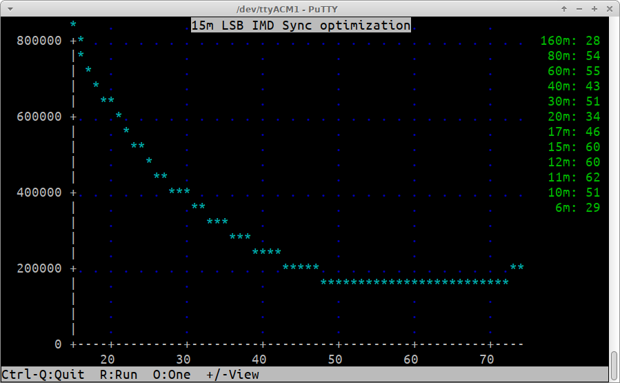Screen dimensions: 620x383
Task: Close the PuTTY terminal window
Action: click(x=608, y=8)
